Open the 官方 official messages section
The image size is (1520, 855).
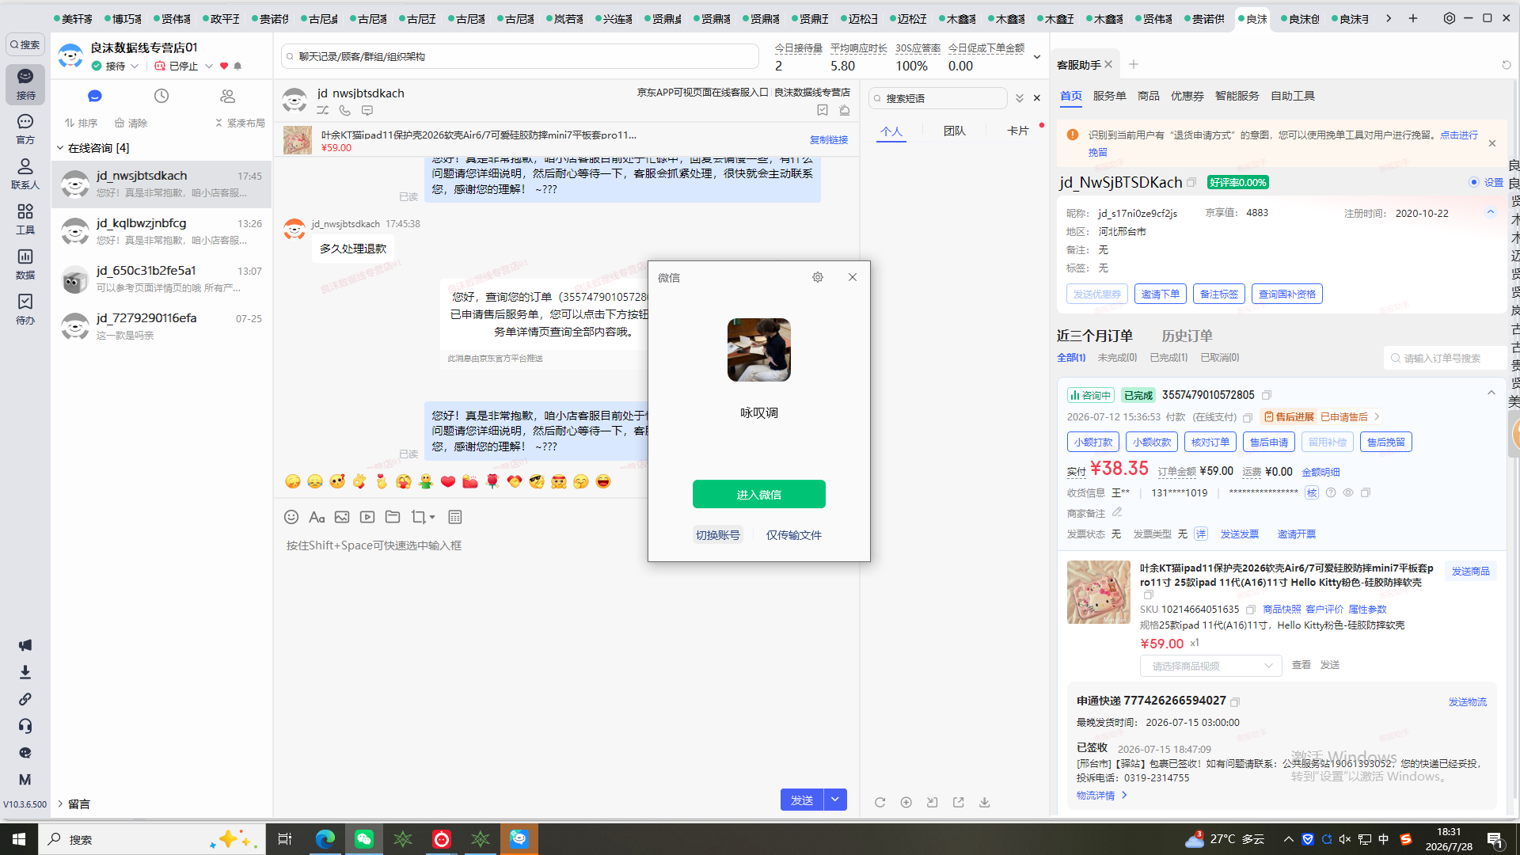point(25,128)
